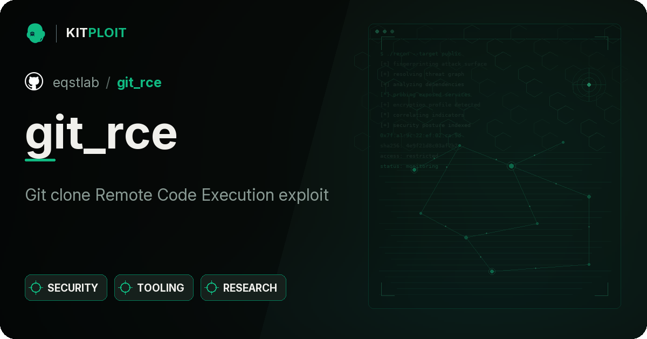Open the eqstlab owner name
This screenshot has width=647, height=339.
tap(76, 82)
